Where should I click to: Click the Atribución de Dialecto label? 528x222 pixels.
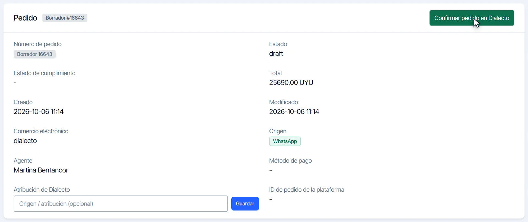tap(42, 190)
